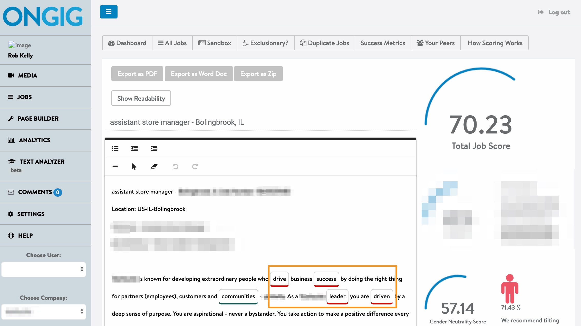Click the MEDIA video camera icon
The width and height of the screenshot is (581, 326).
click(11, 75)
